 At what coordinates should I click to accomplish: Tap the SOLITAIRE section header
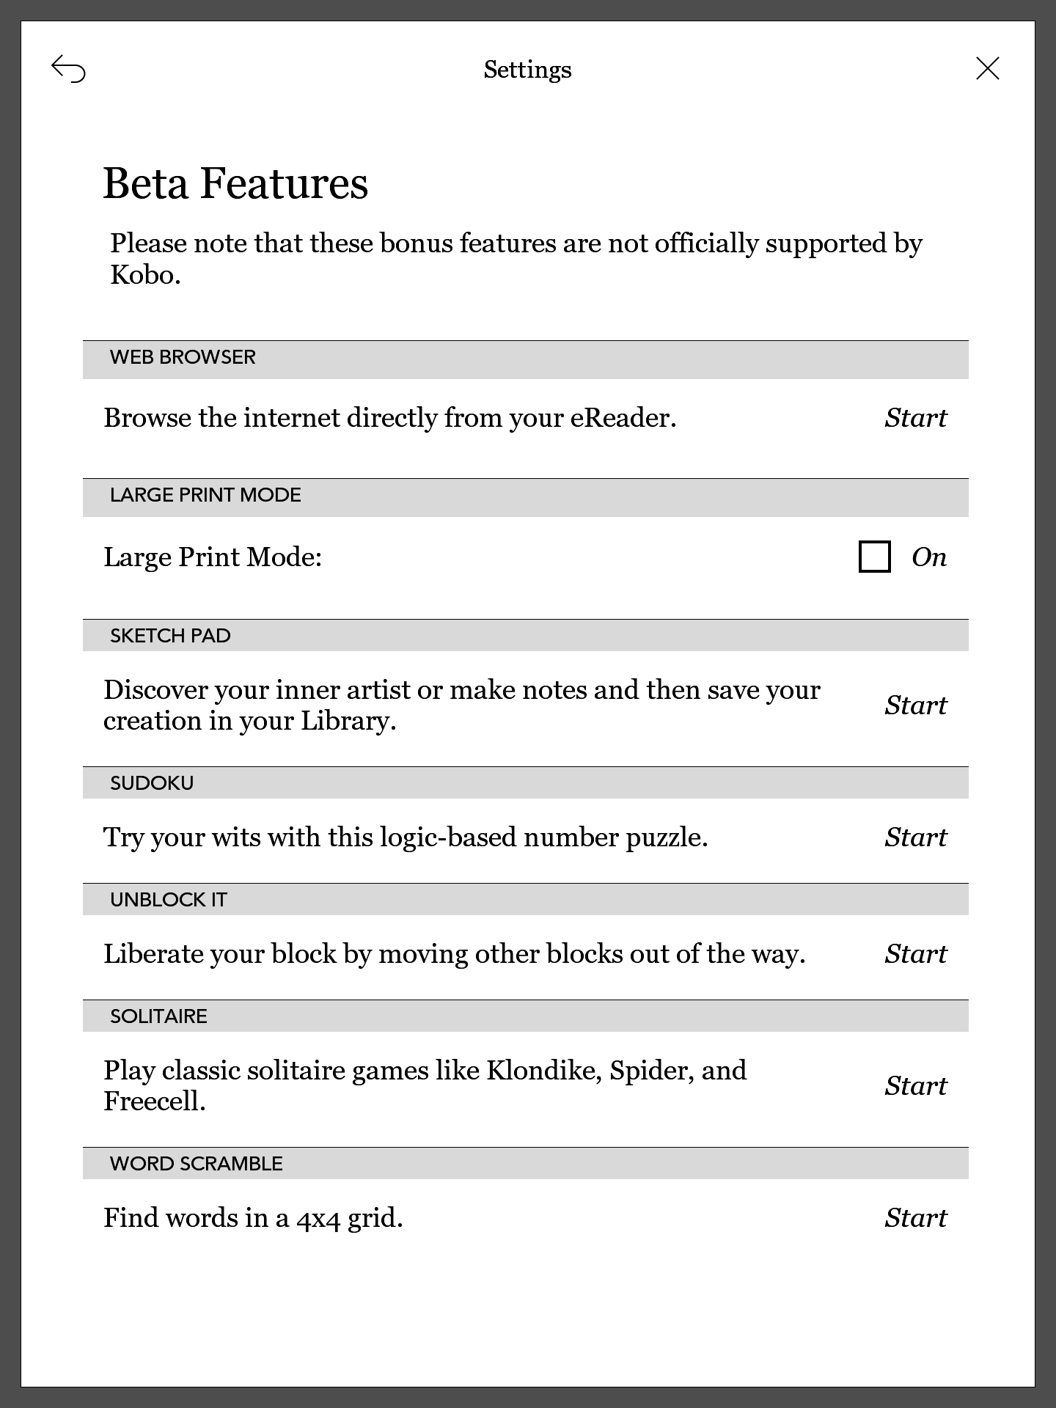click(x=158, y=1016)
